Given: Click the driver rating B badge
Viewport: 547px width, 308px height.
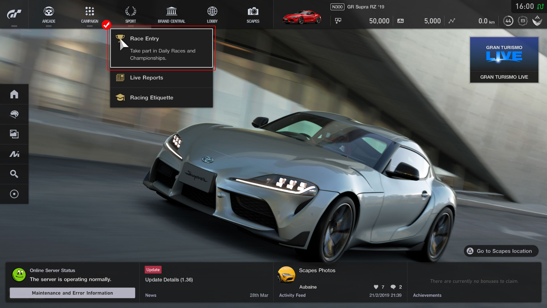Looking at the screenshot, I should 523,21.
